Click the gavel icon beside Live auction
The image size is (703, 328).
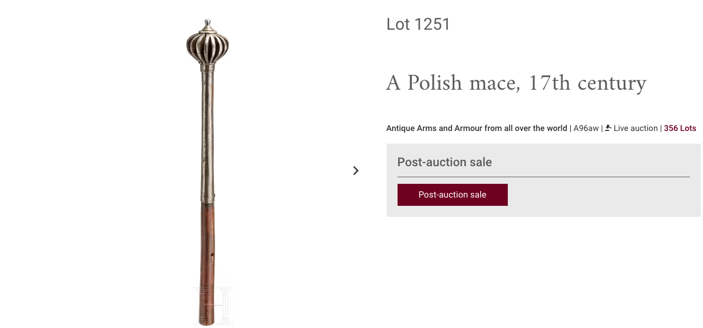pyautogui.click(x=608, y=128)
